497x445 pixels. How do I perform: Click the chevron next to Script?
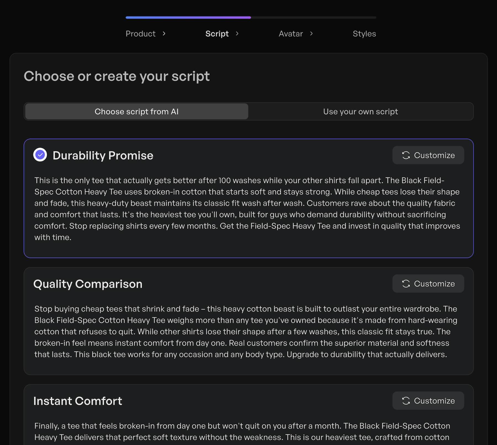pos(237,34)
